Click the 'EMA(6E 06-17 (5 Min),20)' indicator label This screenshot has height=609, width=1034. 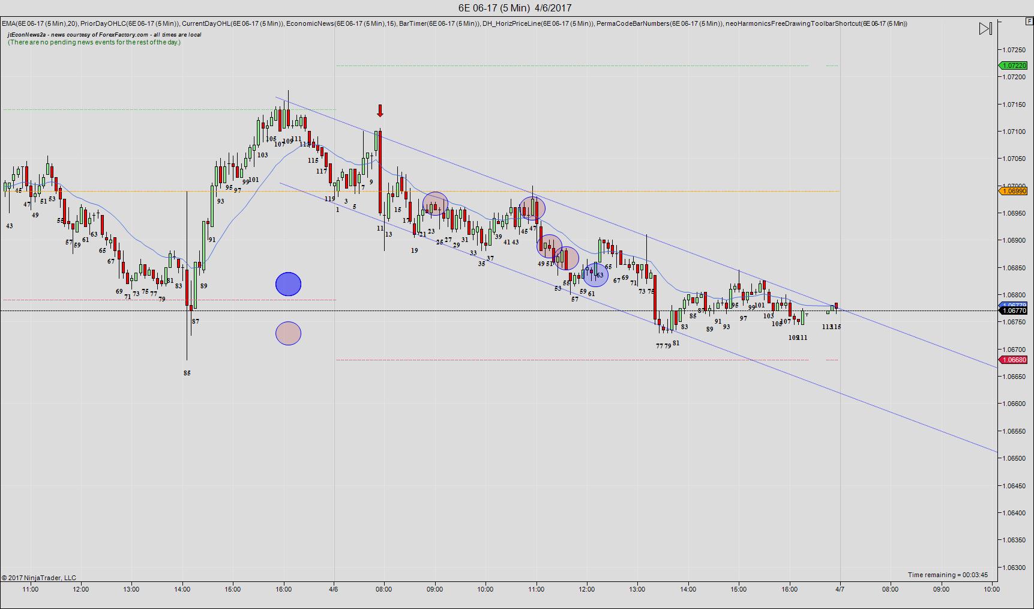coord(40,23)
